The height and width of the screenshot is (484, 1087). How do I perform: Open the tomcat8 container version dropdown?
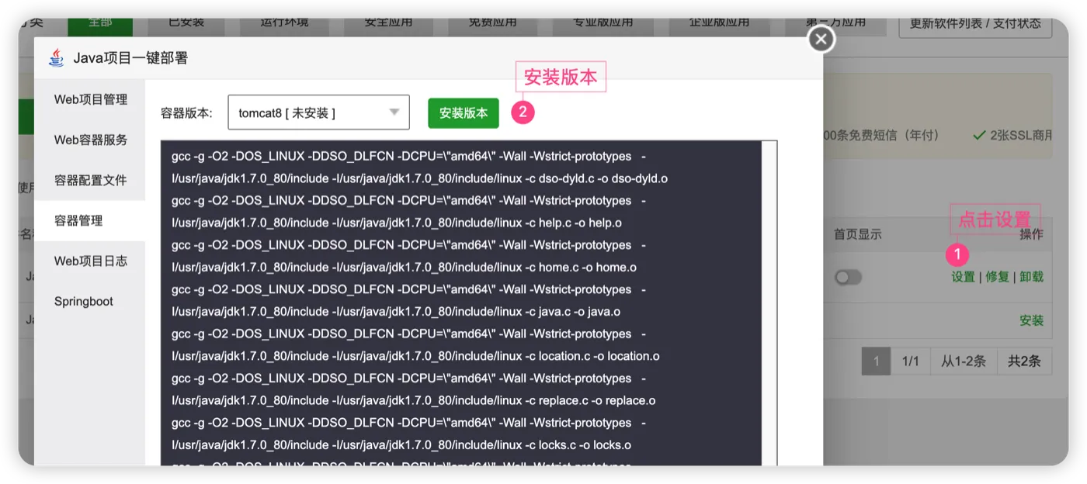tap(318, 112)
